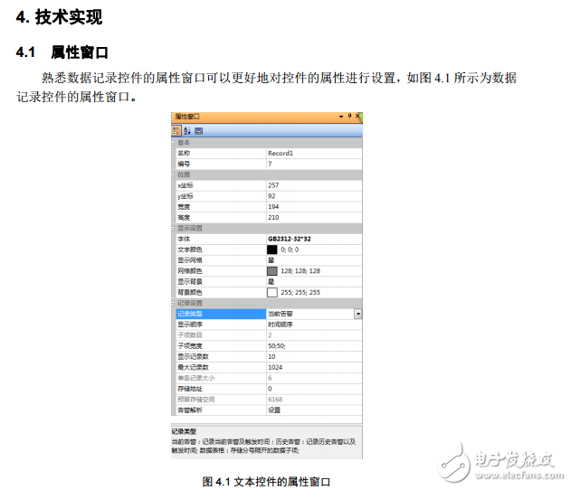Screen dimensions: 571x490
Task: Click the 字体 value GB2312-32*32
Action: tap(290, 239)
